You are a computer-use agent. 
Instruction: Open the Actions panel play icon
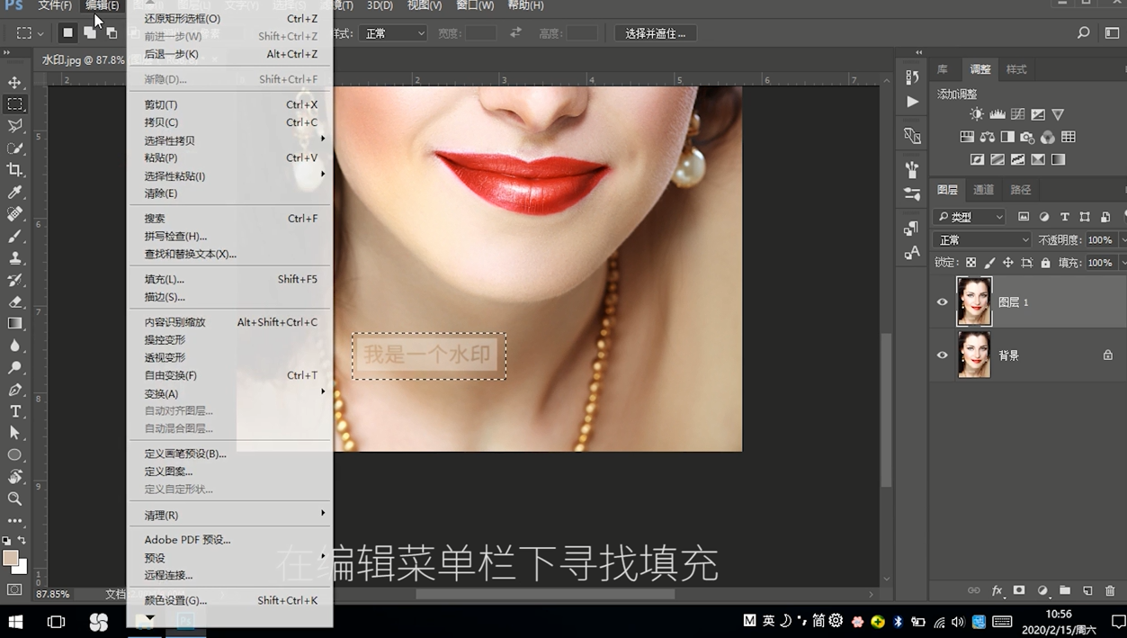pyautogui.click(x=912, y=102)
